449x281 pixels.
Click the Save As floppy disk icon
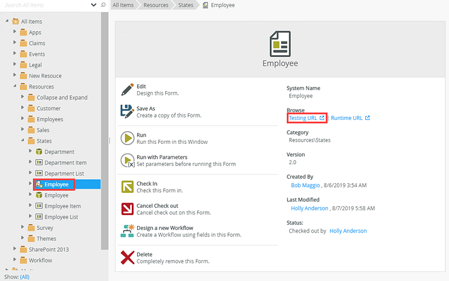(x=127, y=111)
